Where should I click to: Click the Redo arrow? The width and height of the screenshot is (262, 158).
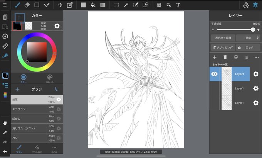(x=5, y=142)
